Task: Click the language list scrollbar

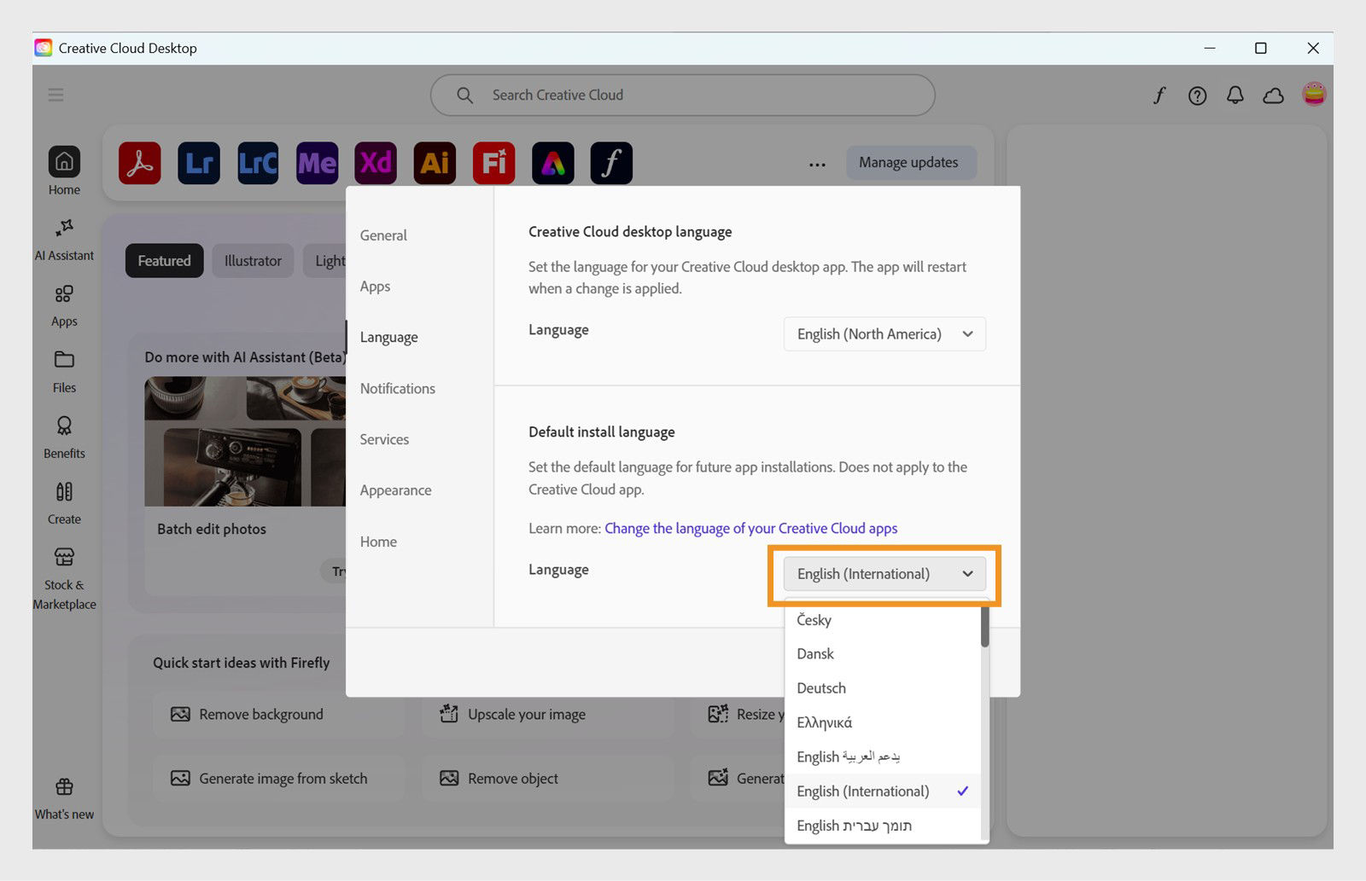Action: [984, 626]
